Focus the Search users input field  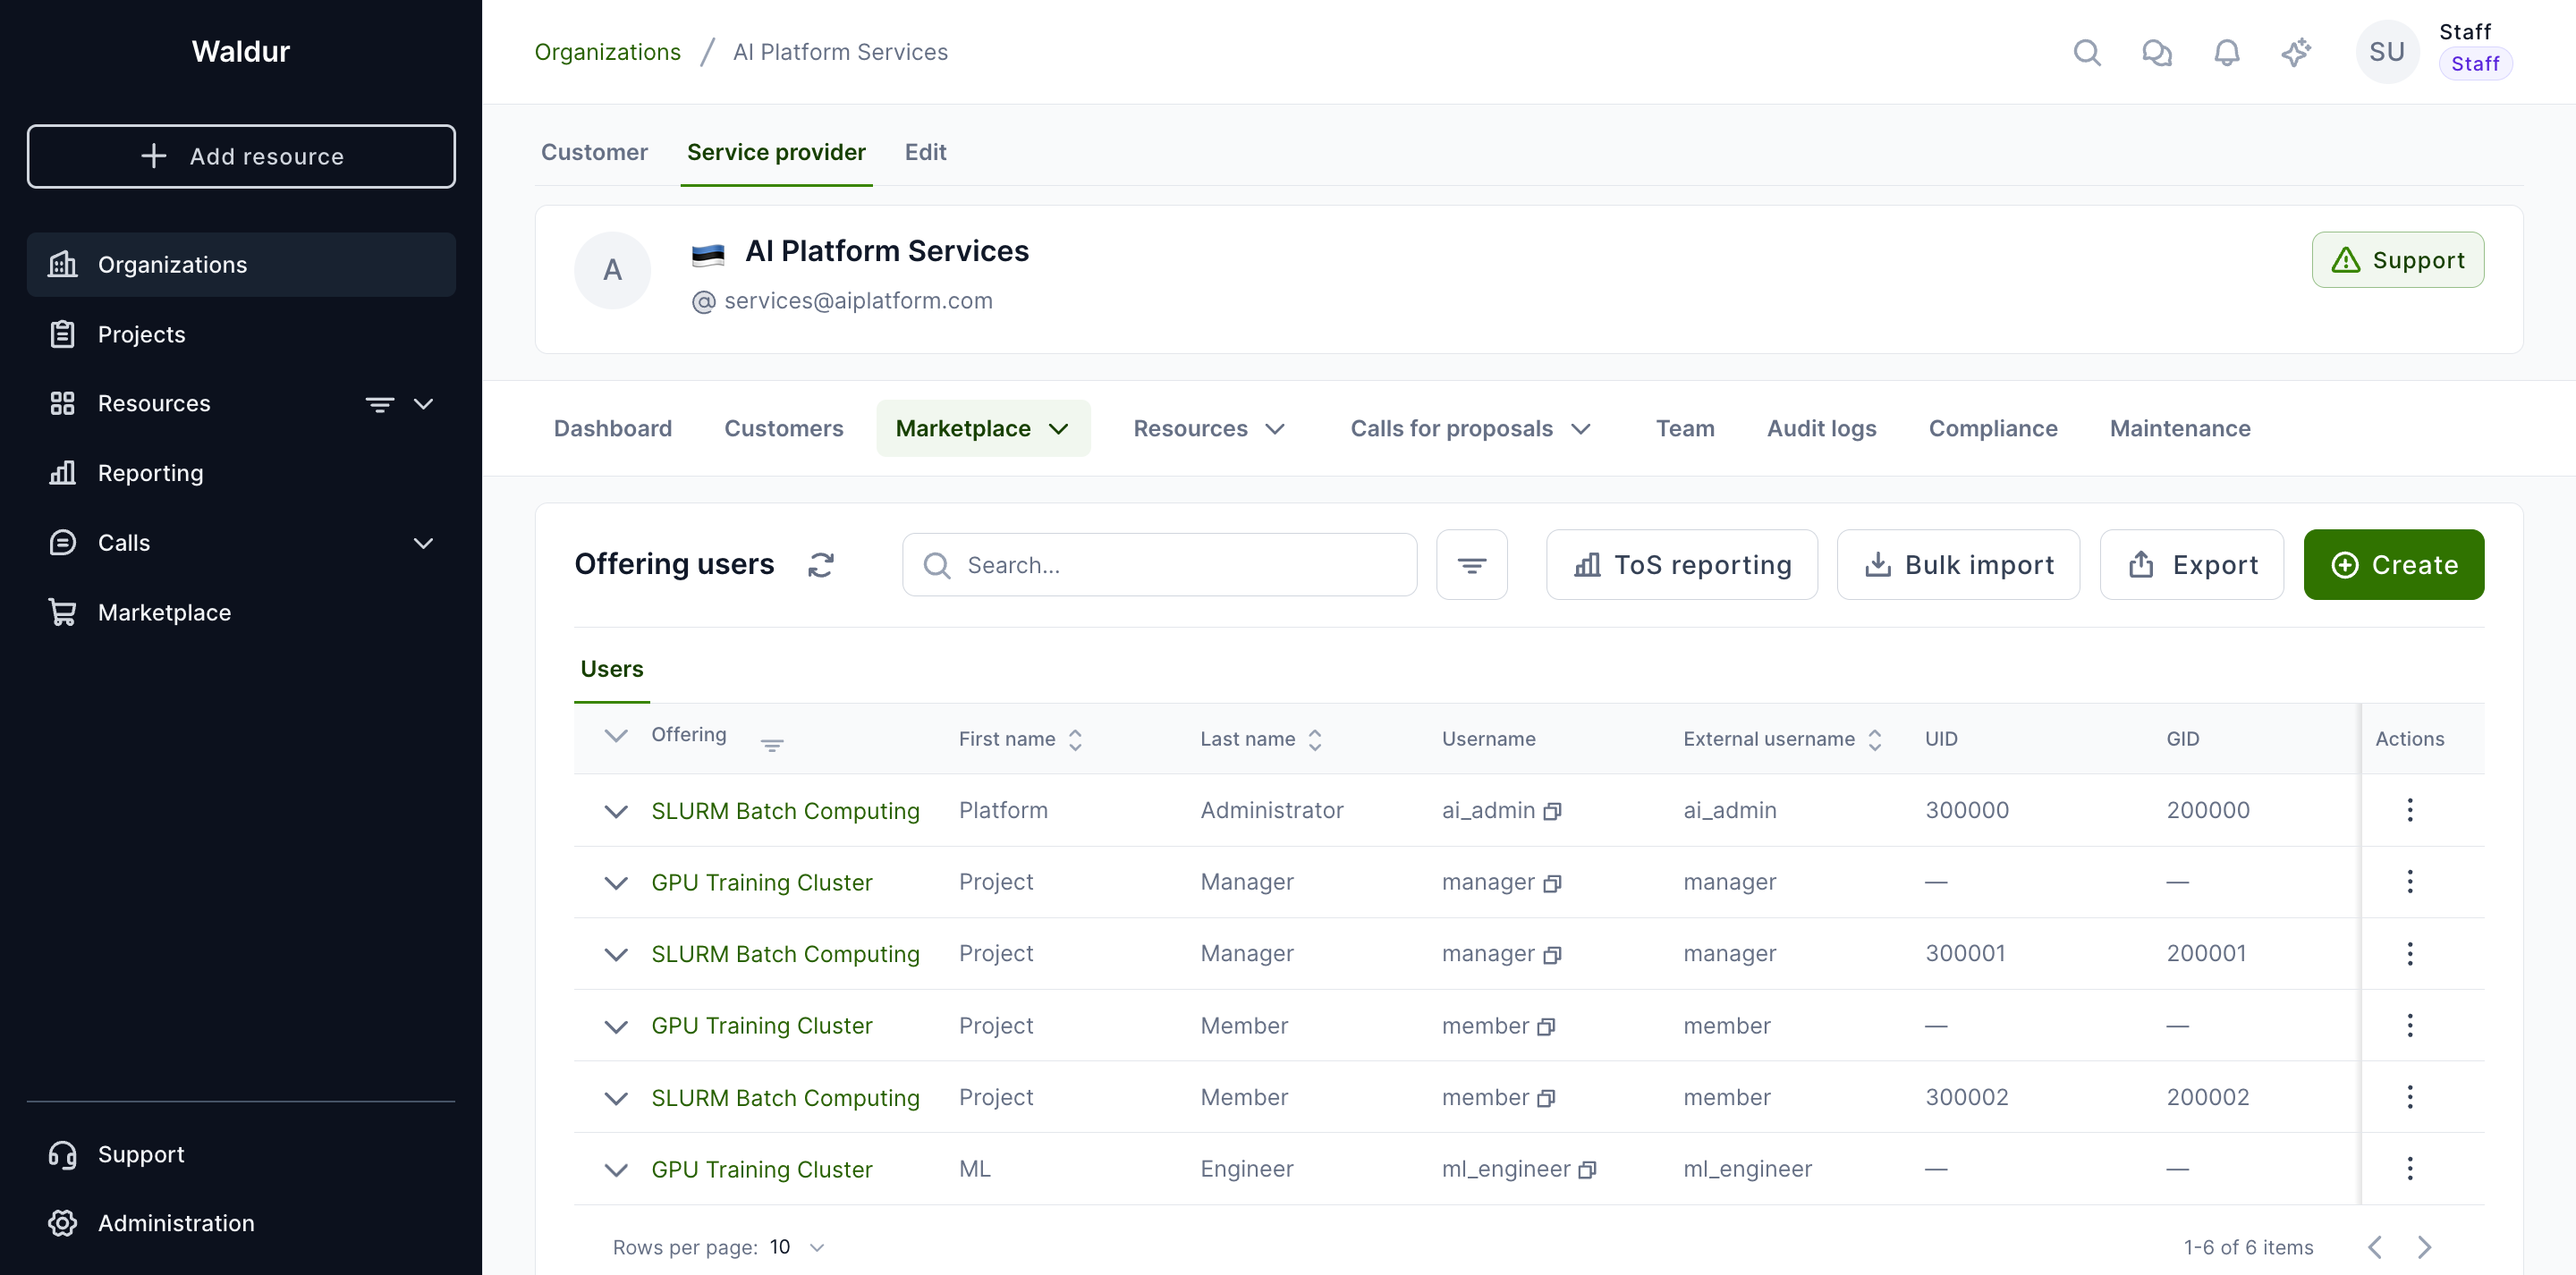pyautogui.click(x=1159, y=565)
